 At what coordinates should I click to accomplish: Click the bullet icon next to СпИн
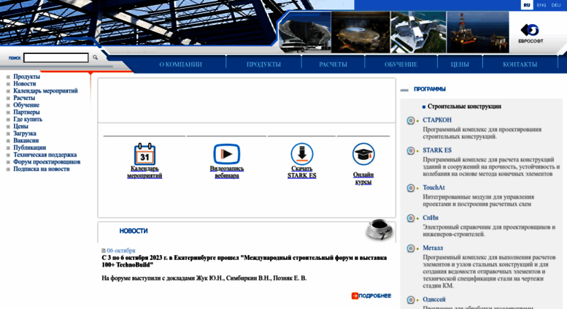coord(410,218)
